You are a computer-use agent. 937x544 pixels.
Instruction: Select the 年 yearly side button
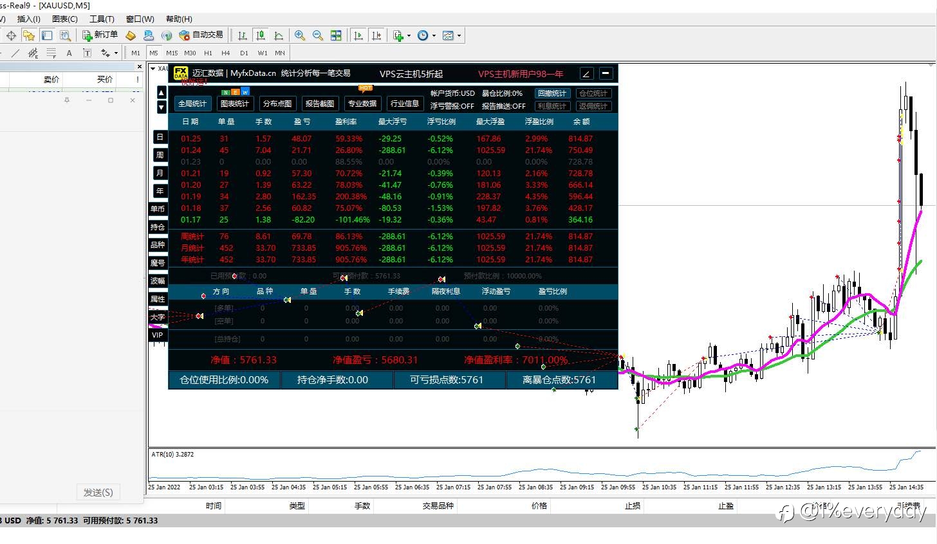pyautogui.click(x=160, y=191)
